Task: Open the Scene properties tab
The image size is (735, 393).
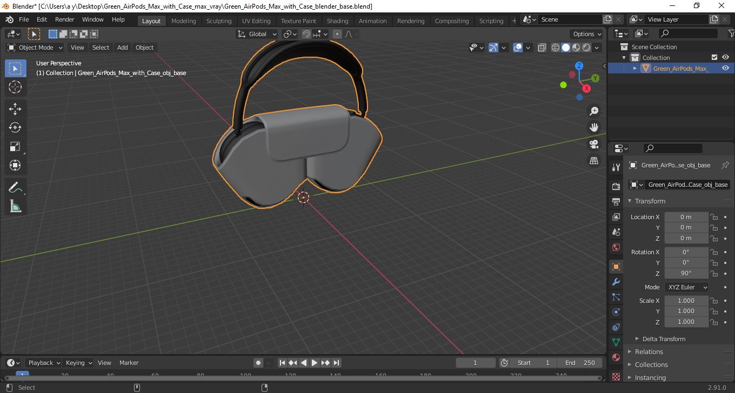Action: [616, 232]
